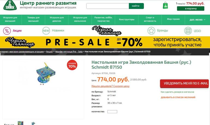Image resolution: width=210 pixels, height=125 pixels.
Task: Click the найти search button
Action: tap(136, 6)
